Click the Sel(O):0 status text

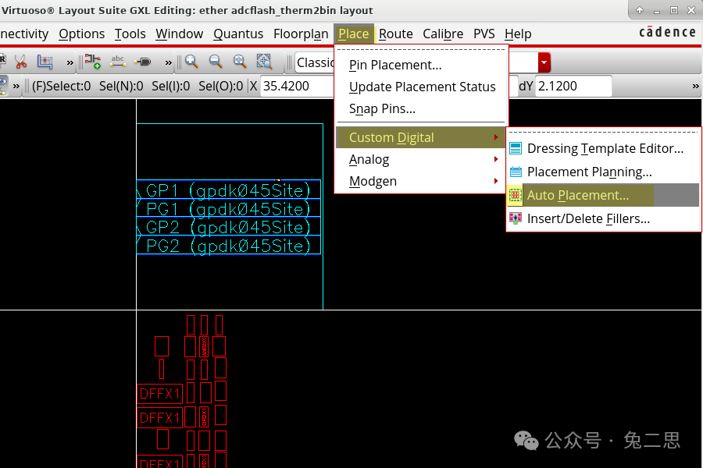pos(220,86)
